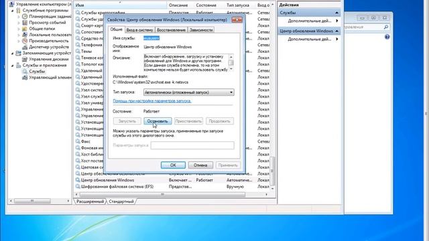Click gear icon of Шифрованная файловая система row
This screenshot has width=429, height=241.
(78, 187)
